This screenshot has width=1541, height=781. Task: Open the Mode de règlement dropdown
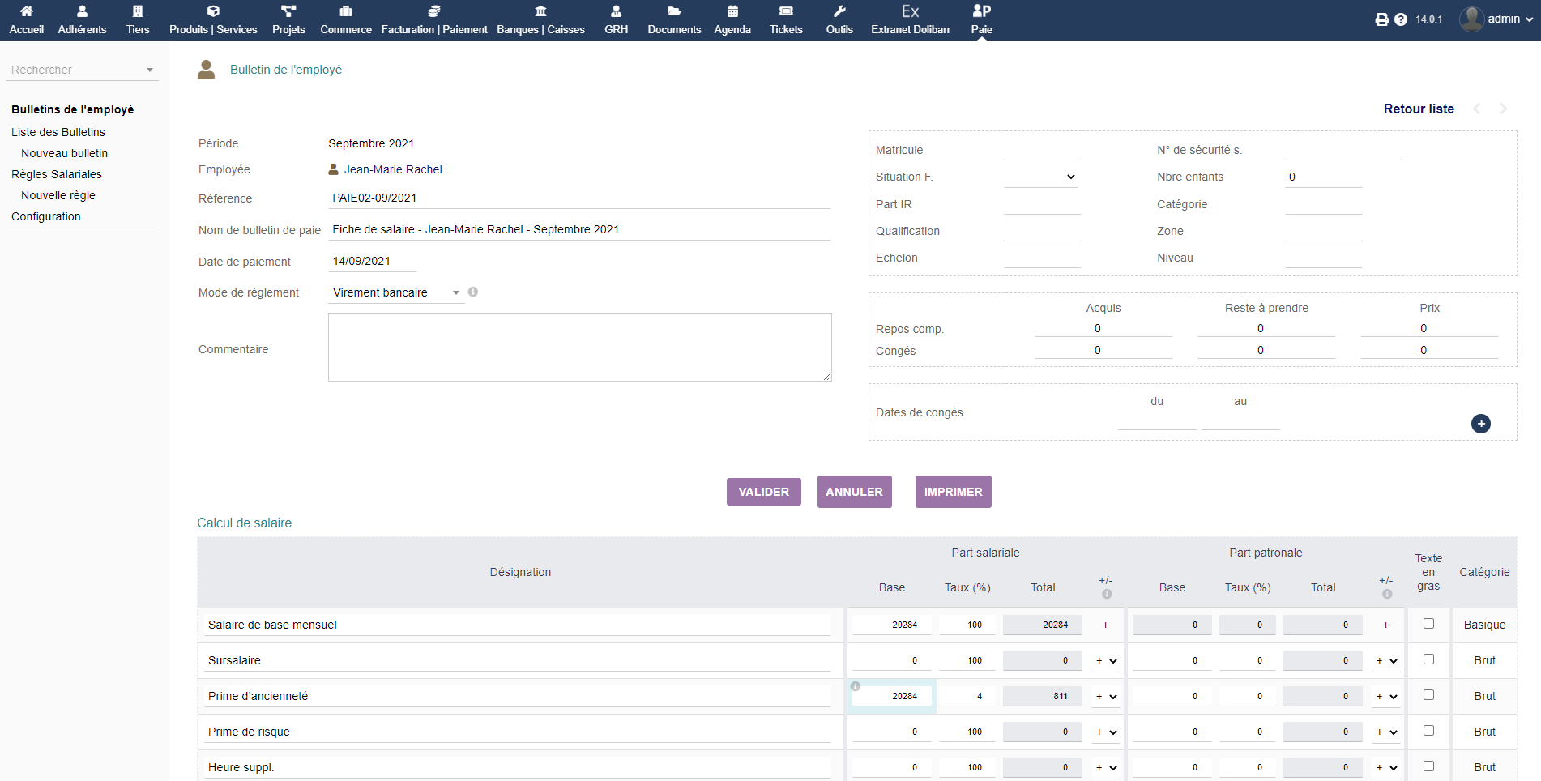pyautogui.click(x=396, y=292)
